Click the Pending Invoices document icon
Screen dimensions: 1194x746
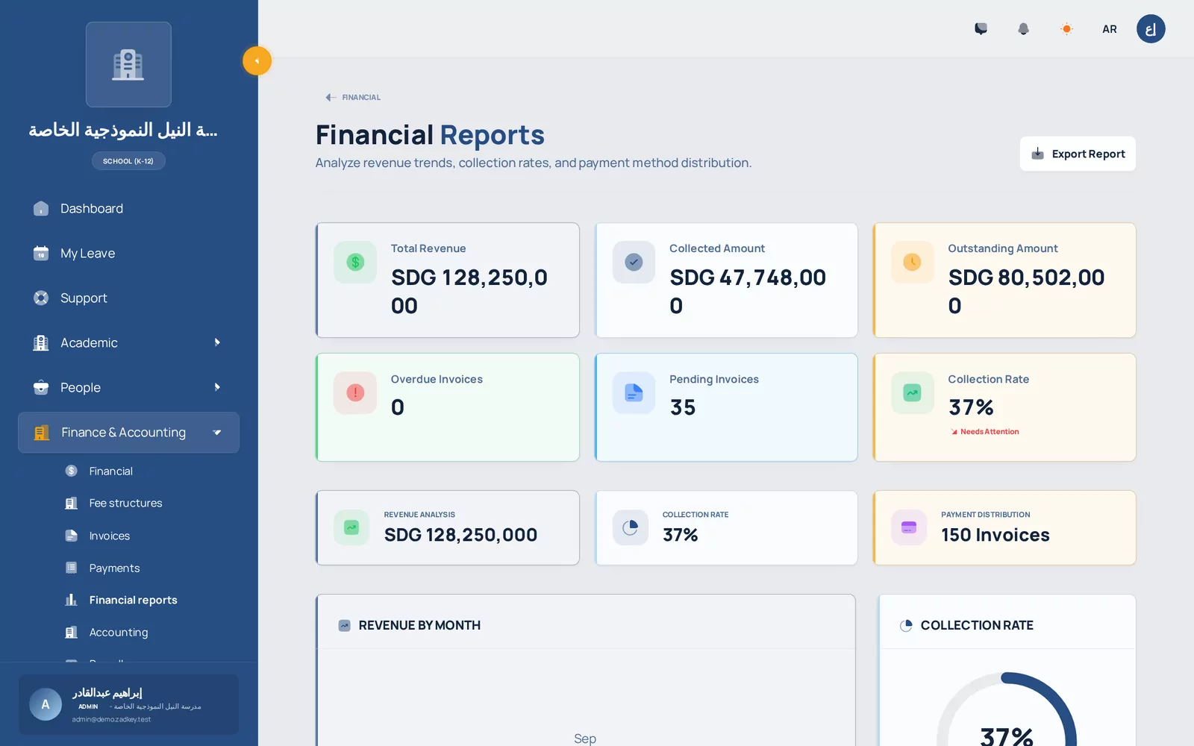tap(634, 393)
